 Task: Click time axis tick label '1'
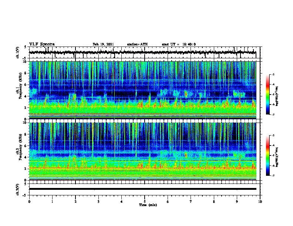pos(52,202)
